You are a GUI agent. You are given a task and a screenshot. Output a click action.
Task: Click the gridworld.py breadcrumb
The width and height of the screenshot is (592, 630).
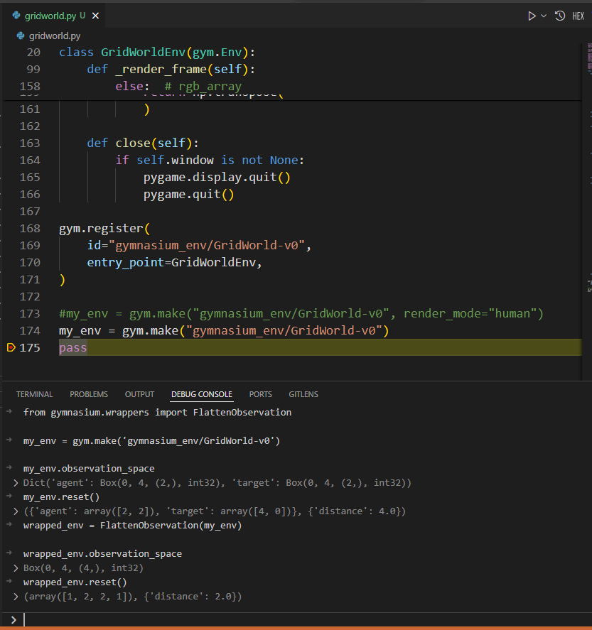coord(55,36)
